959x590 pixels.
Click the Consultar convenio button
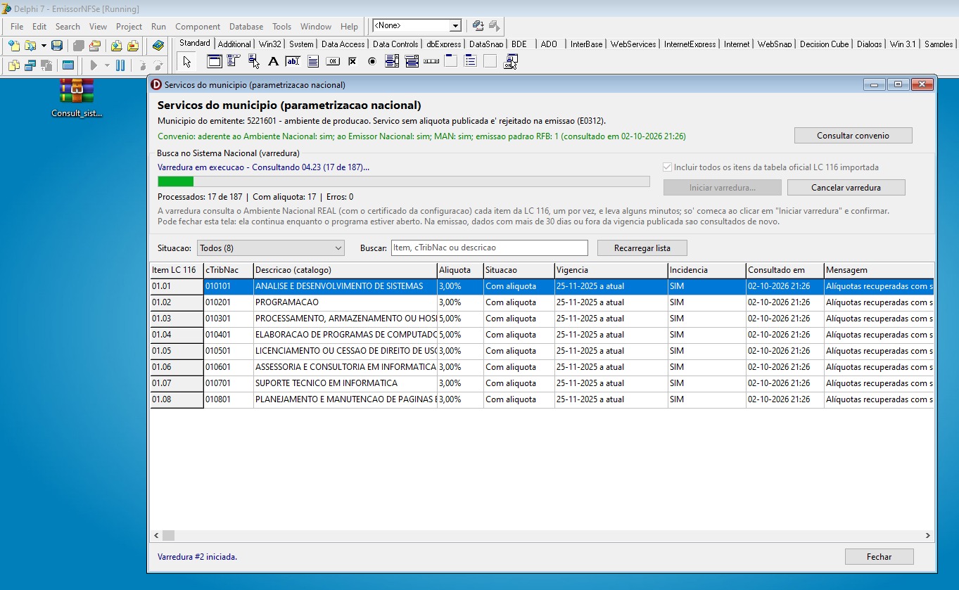pos(853,136)
